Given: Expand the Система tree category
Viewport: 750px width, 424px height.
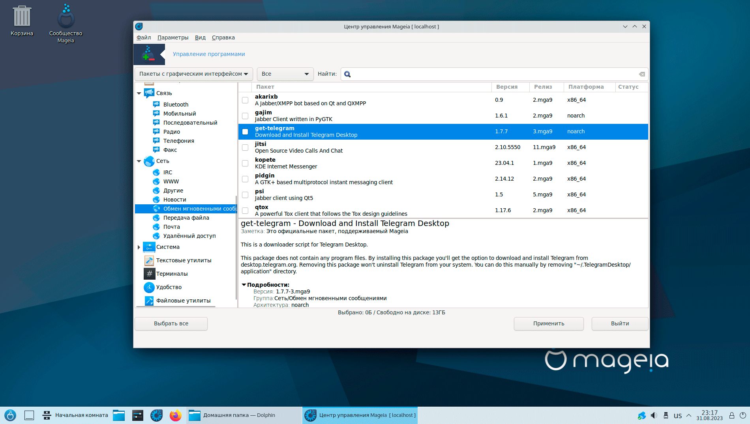Looking at the screenshot, I should (x=139, y=247).
